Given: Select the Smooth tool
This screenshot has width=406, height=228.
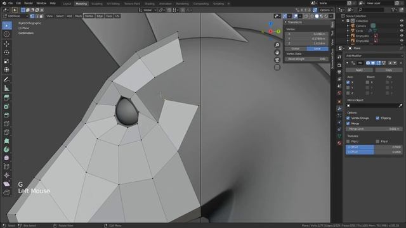Looking at the screenshot, I should tap(7, 158).
